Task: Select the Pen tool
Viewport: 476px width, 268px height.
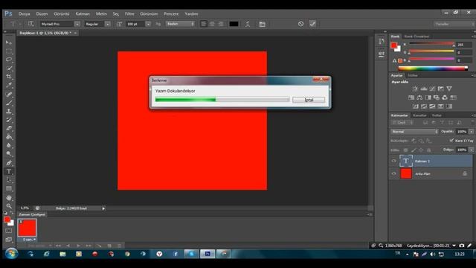Action: (x=9, y=163)
